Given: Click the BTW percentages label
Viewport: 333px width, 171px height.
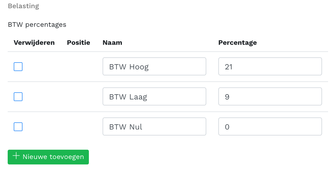Looking at the screenshot, I should tap(37, 25).
